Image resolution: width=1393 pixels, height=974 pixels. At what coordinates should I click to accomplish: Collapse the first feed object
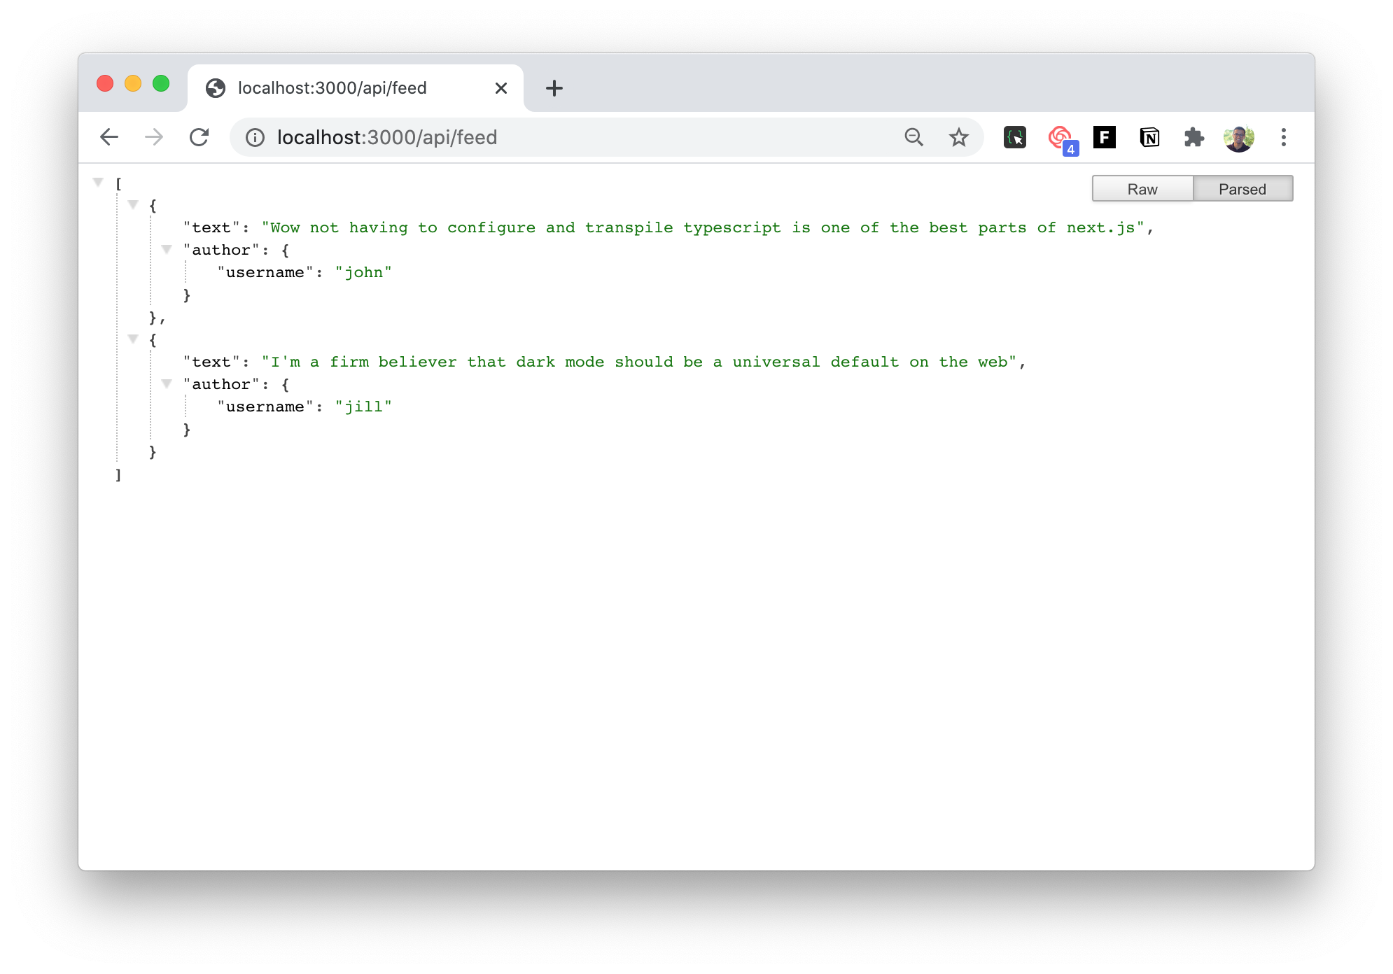(133, 205)
